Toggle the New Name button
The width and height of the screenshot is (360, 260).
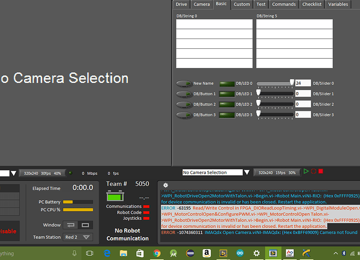pos(184,84)
